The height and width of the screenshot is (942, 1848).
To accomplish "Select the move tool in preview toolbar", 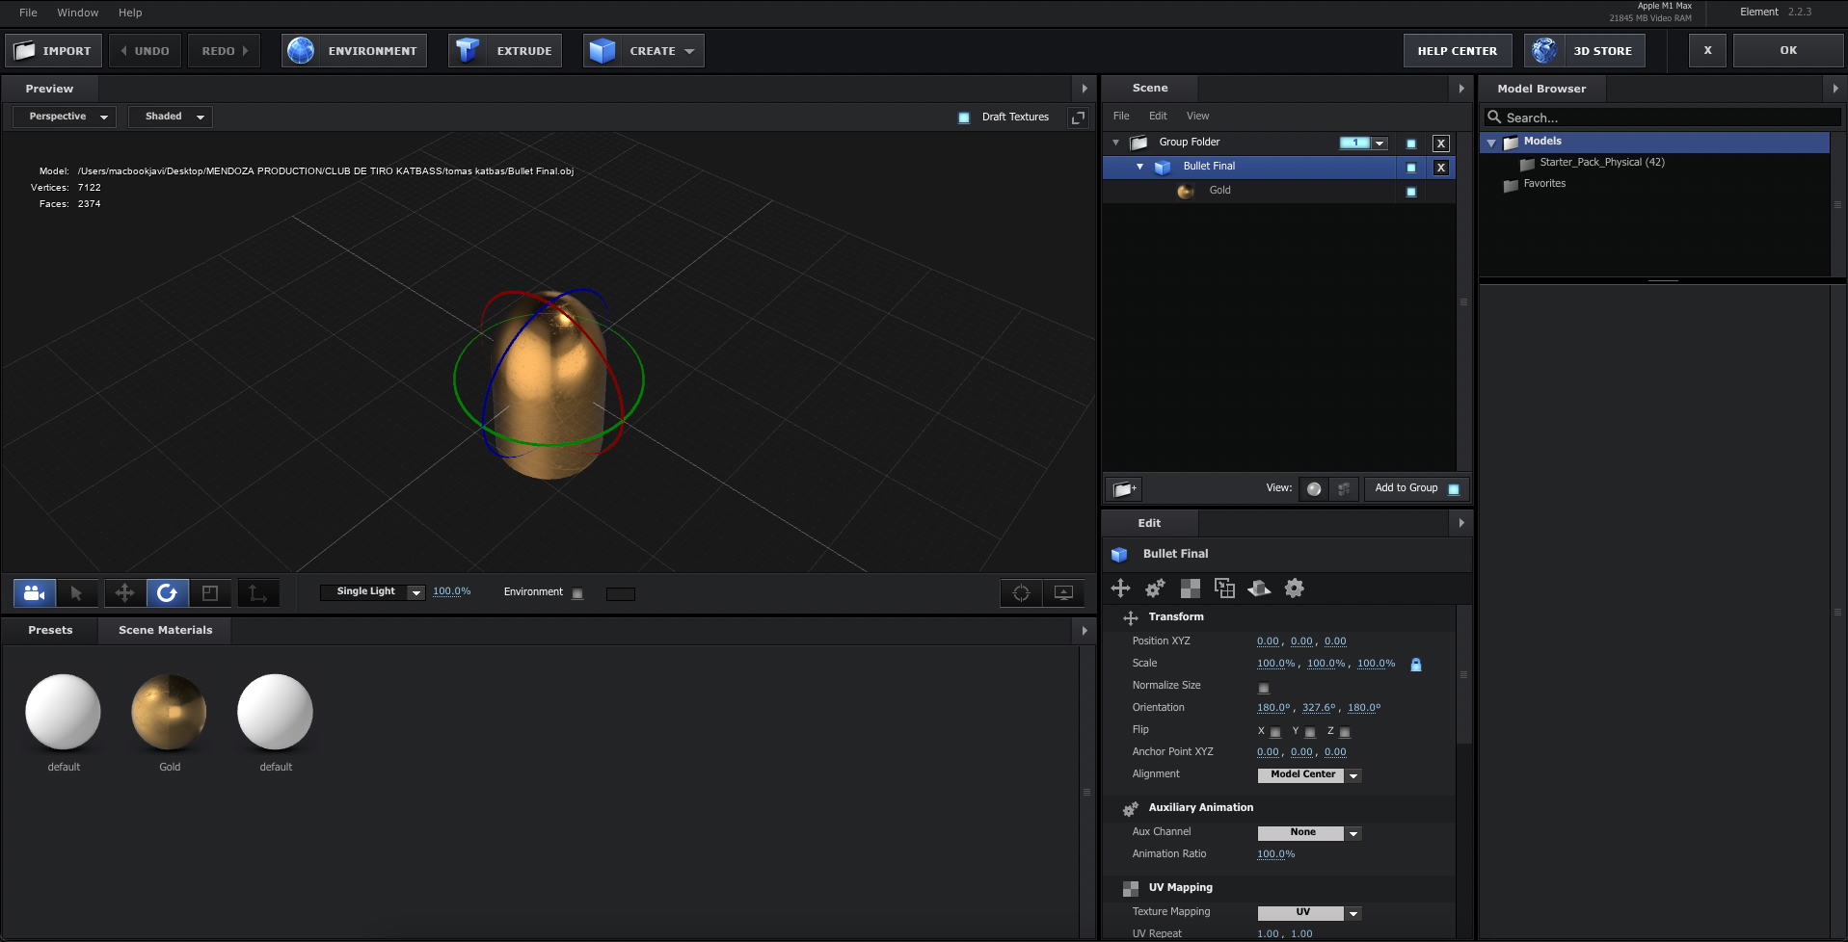I will tap(124, 593).
